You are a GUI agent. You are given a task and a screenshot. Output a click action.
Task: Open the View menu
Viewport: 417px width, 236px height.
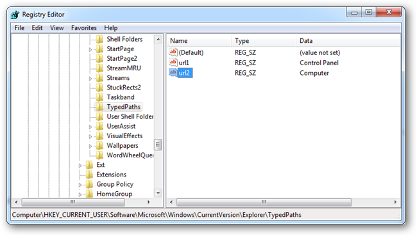coord(57,28)
